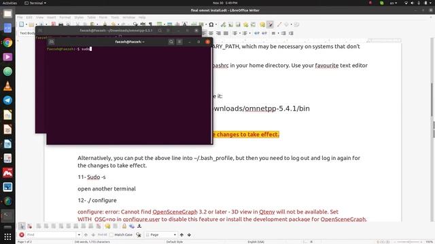Click the Insert Bookmark star icon
435x244 pixels.
click(245, 24)
